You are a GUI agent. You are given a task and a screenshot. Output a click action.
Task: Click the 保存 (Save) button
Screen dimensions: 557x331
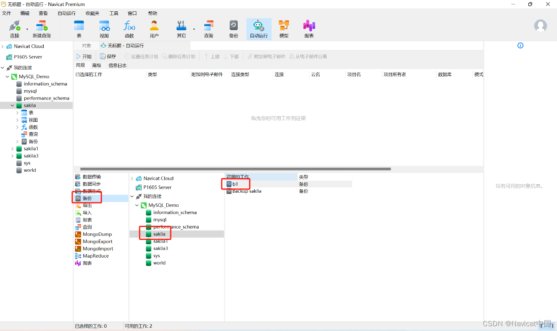coord(108,56)
